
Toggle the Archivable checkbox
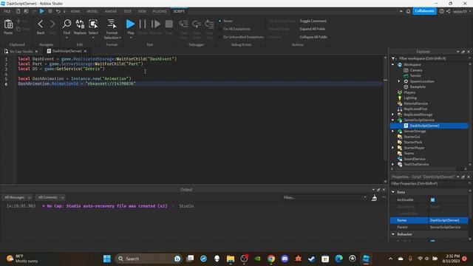coord(432,200)
